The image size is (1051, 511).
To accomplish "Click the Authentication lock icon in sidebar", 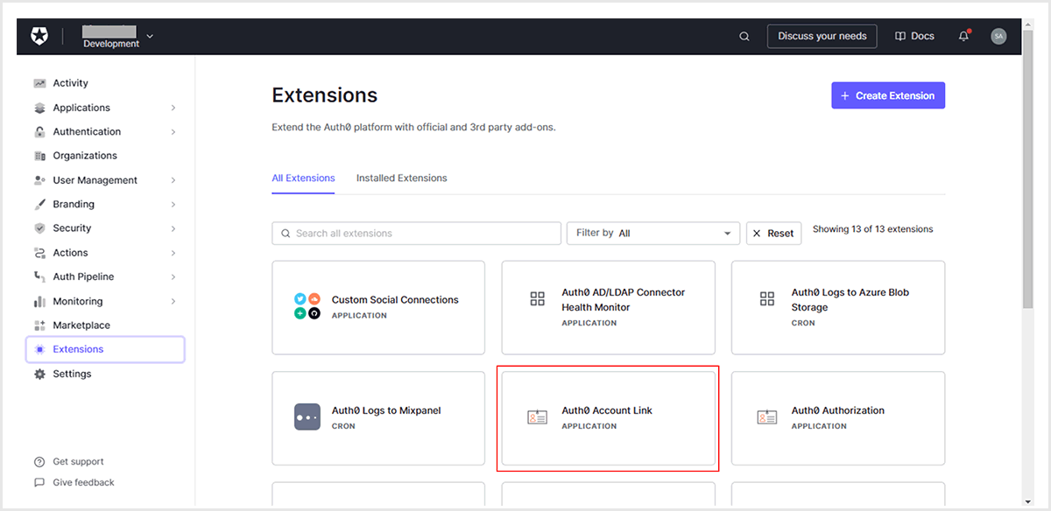I will (x=39, y=132).
